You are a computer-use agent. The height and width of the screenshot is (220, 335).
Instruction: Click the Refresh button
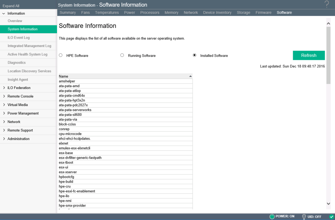point(309,55)
